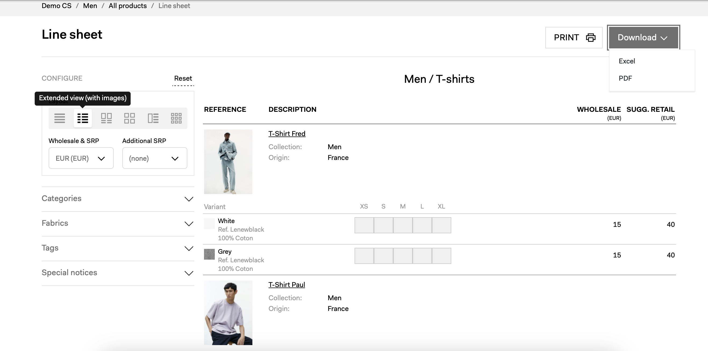Open the T-Shirt Fred product link
This screenshot has width=708, height=351.
click(x=287, y=134)
